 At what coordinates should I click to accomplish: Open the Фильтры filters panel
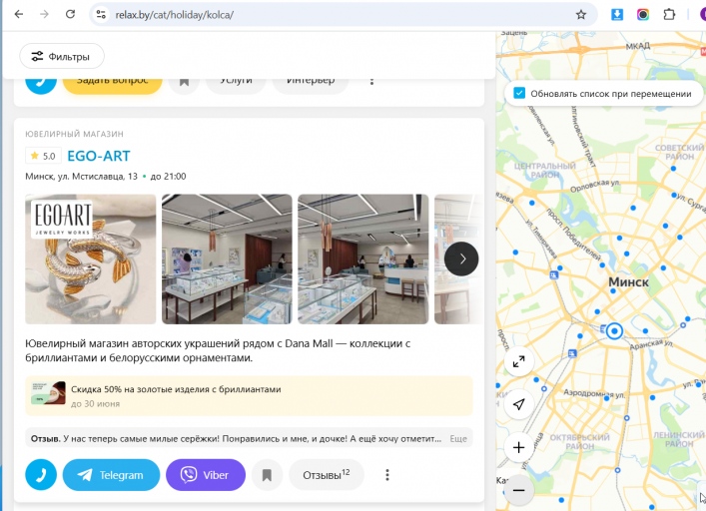62,56
